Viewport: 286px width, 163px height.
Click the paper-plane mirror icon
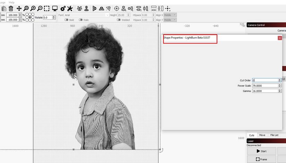pos(109,9)
